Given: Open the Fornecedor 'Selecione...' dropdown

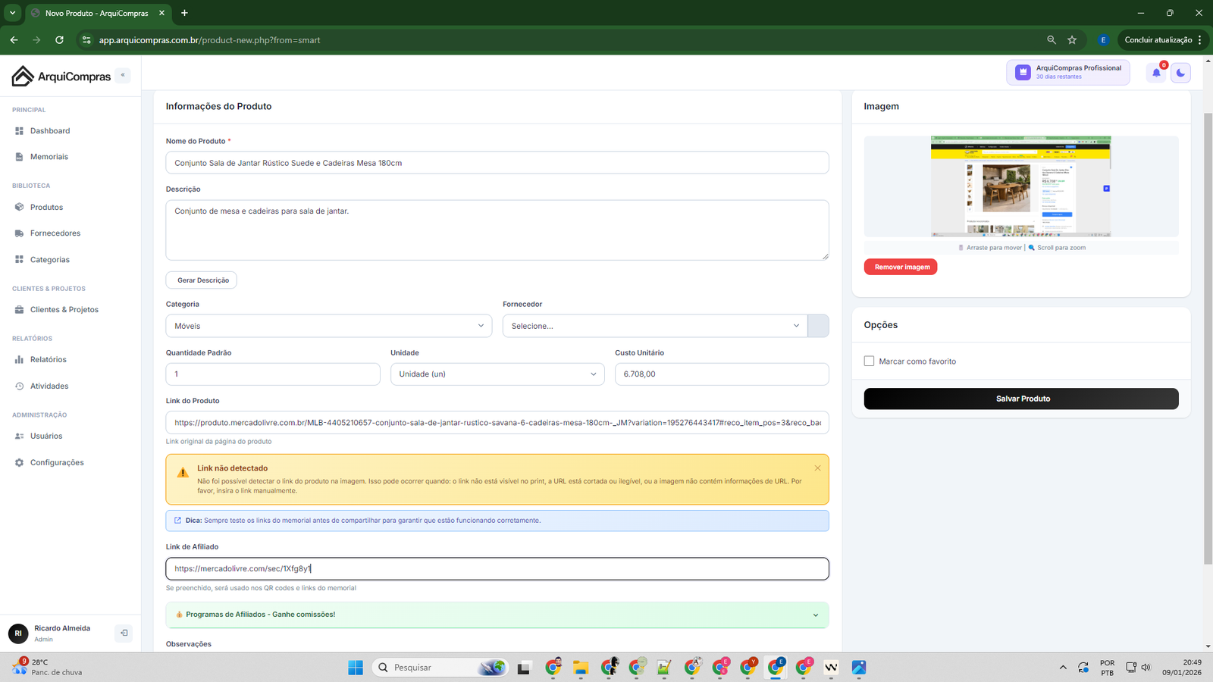Looking at the screenshot, I should point(654,326).
